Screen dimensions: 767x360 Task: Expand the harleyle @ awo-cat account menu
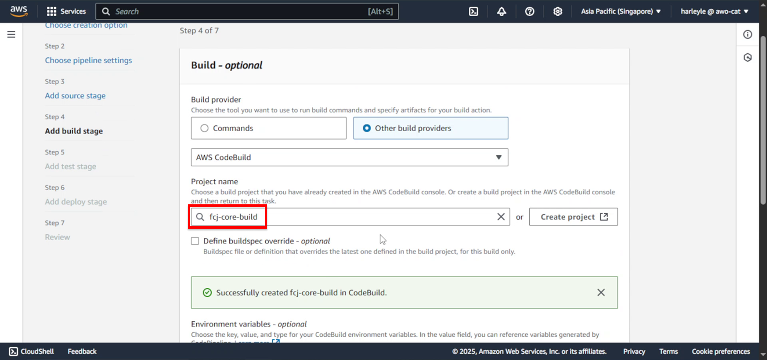pyautogui.click(x=714, y=12)
